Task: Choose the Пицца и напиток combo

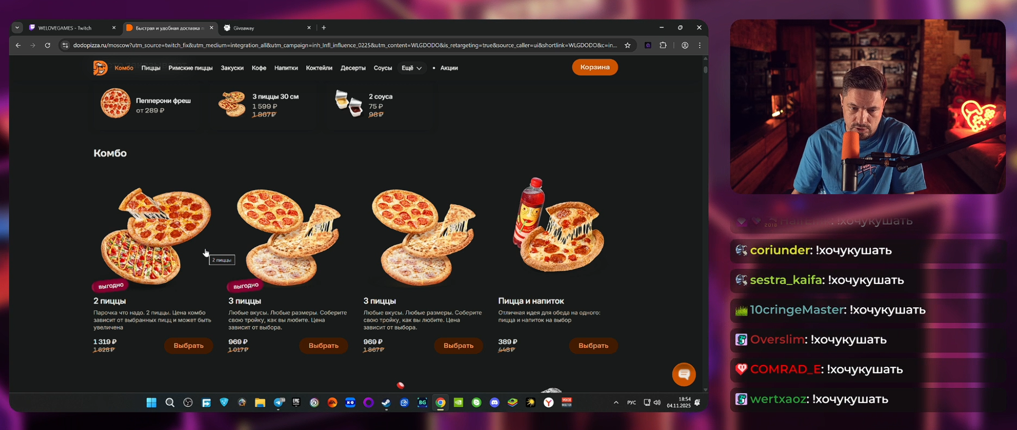Action: point(593,346)
